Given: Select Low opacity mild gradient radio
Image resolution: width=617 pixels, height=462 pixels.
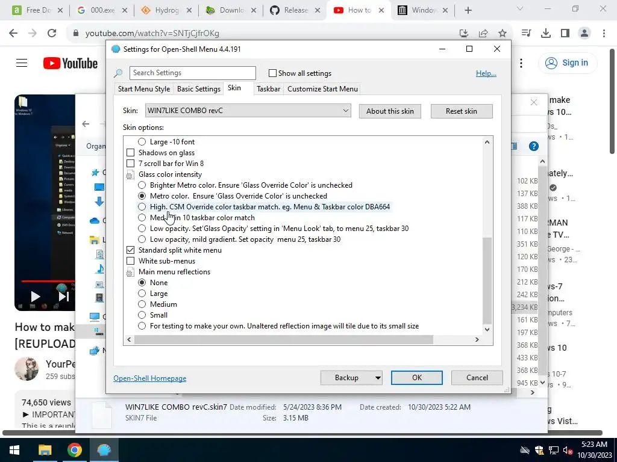Looking at the screenshot, I should click(x=142, y=239).
